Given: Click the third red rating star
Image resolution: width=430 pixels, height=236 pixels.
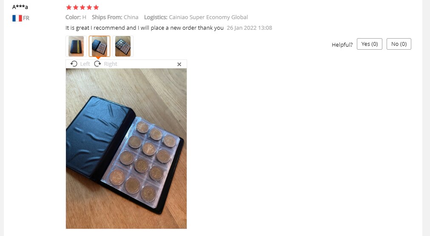Looking at the screenshot, I should point(83,7).
